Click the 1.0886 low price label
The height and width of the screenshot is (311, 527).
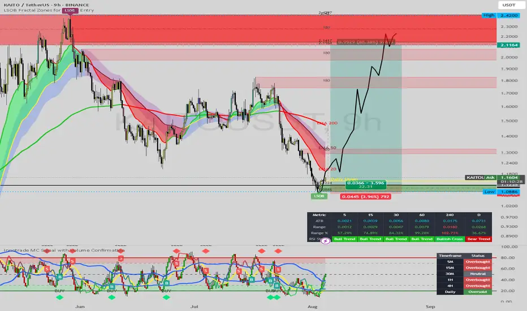tap(509, 192)
